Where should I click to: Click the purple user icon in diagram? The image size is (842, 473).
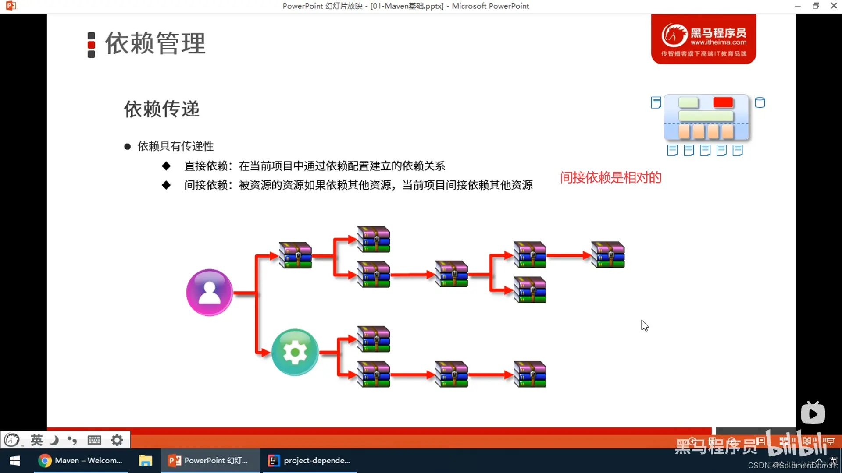210,292
